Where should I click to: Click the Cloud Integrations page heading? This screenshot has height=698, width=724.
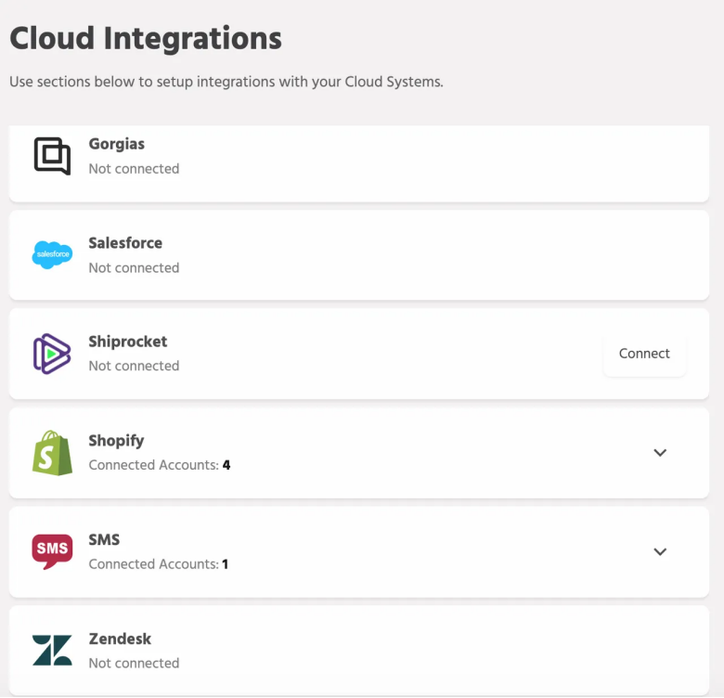click(x=146, y=39)
